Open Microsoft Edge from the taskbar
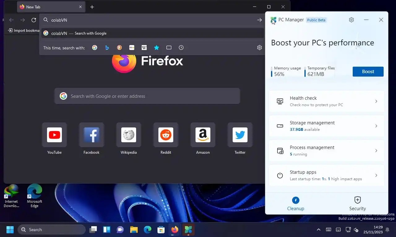This screenshot has height=237, width=396. click(x=148, y=230)
